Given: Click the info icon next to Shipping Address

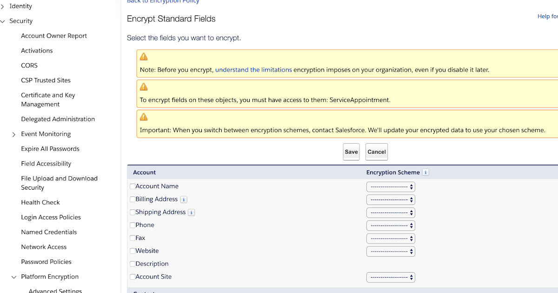Looking at the screenshot, I should tap(191, 212).
